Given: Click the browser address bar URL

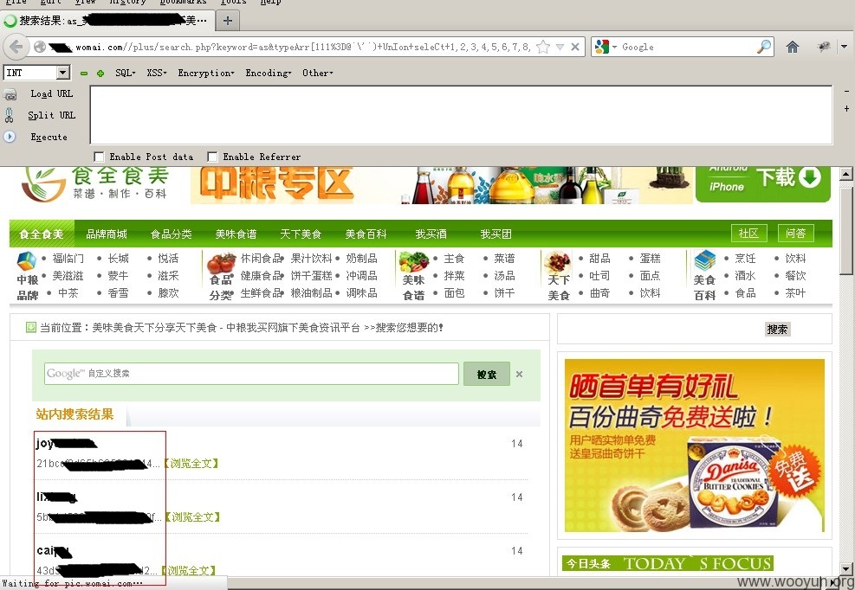Looking at the screenshot, I should point(302,47).
